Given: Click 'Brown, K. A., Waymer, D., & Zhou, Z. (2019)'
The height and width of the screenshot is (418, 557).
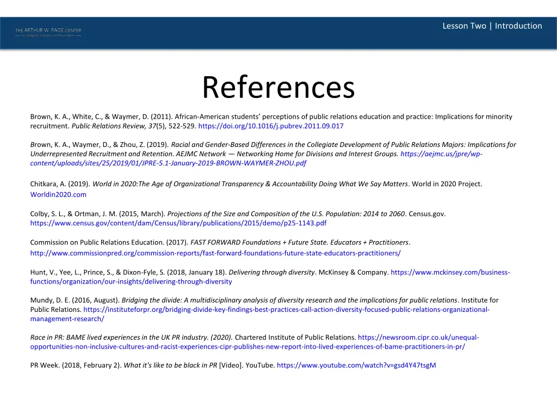Looking at the screenshot, I should (100, 145).
